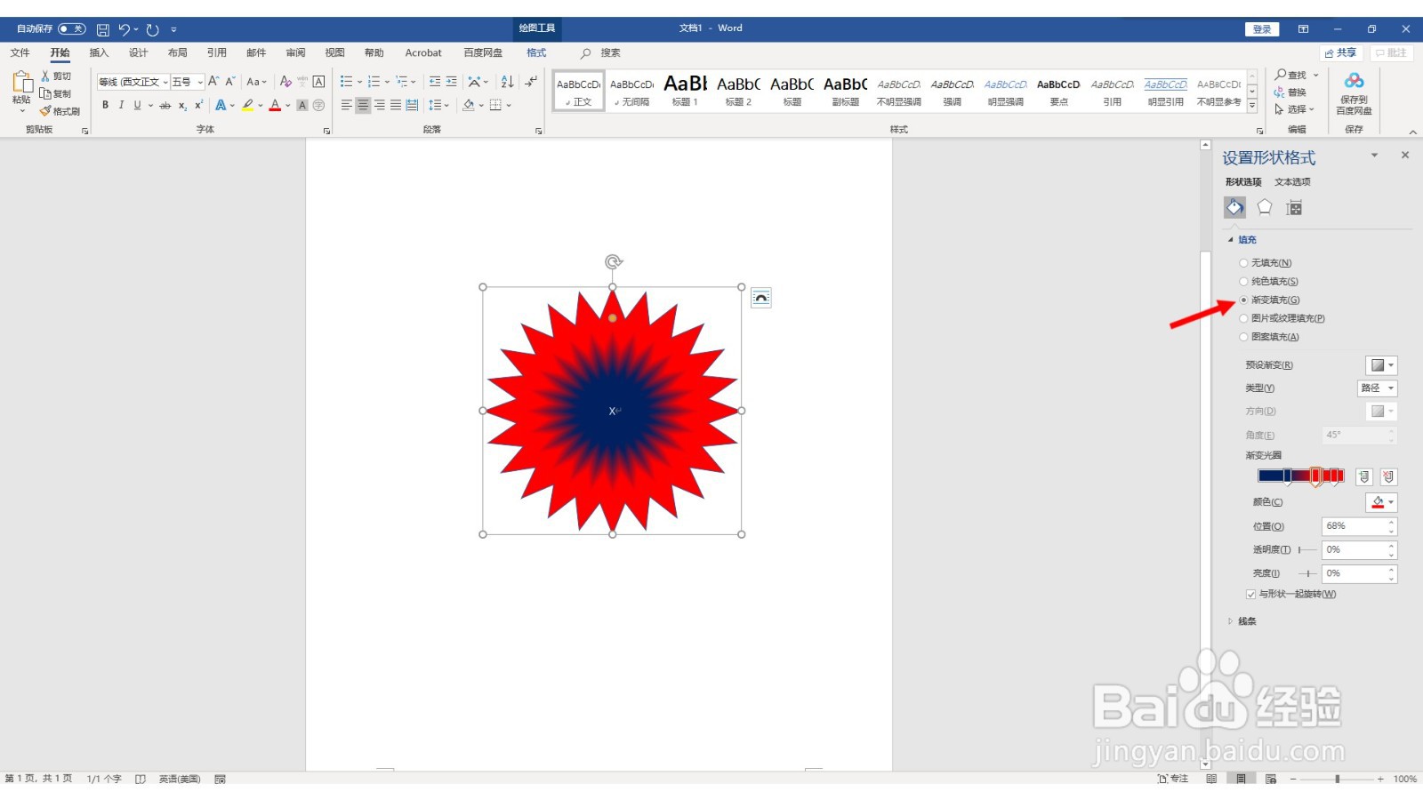Click the character border icon
Image resolution: width=1423 pixels, height=800 pixels.
[x=318, y=82]
